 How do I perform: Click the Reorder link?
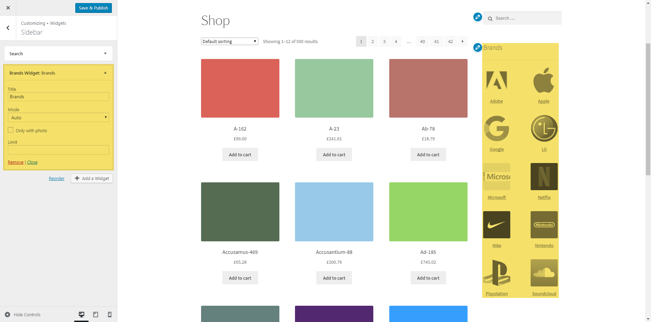coord(57,179)
